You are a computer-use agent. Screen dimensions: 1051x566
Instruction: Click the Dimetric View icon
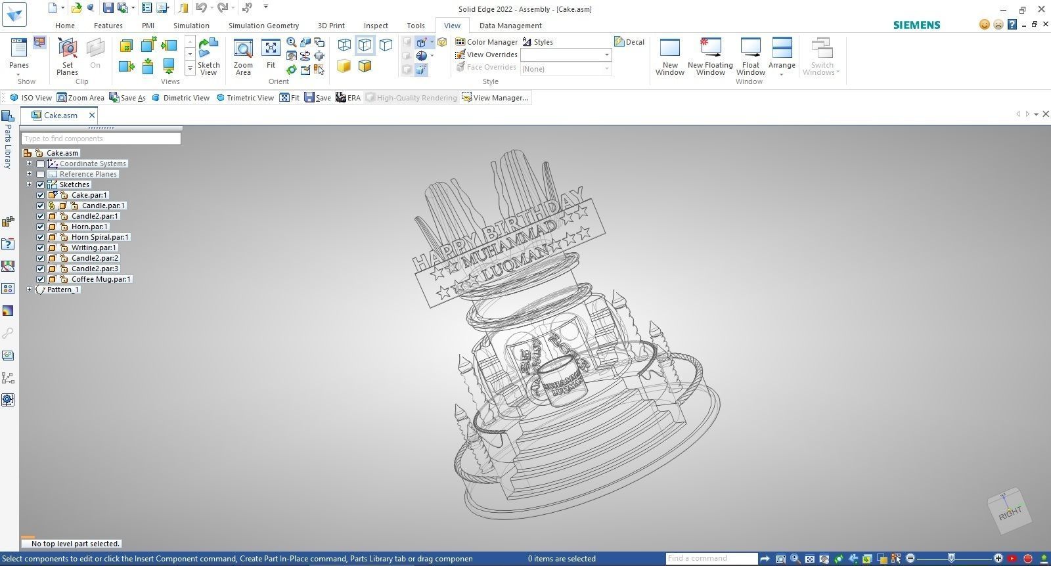coord(156,97)
